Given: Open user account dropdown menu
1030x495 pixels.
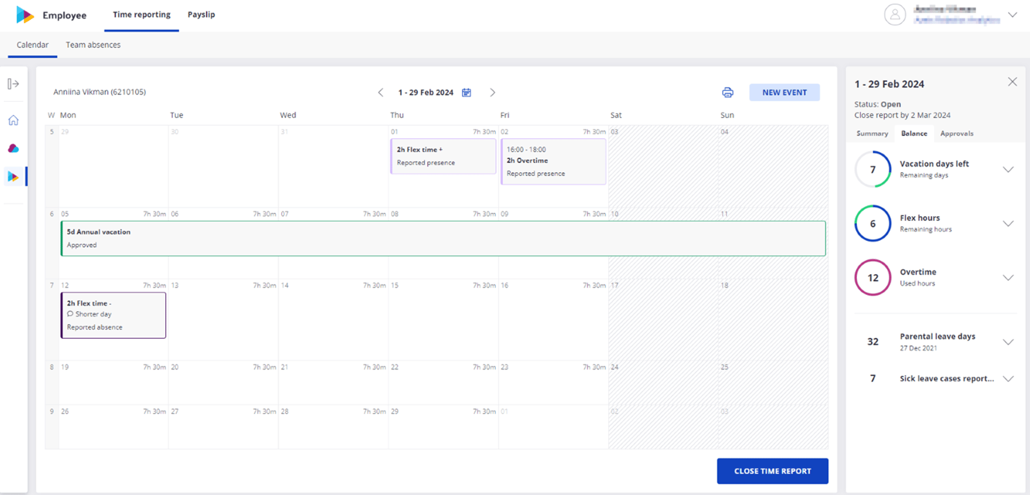Looking at the screenshot, I should click(x=1012, y=14).
